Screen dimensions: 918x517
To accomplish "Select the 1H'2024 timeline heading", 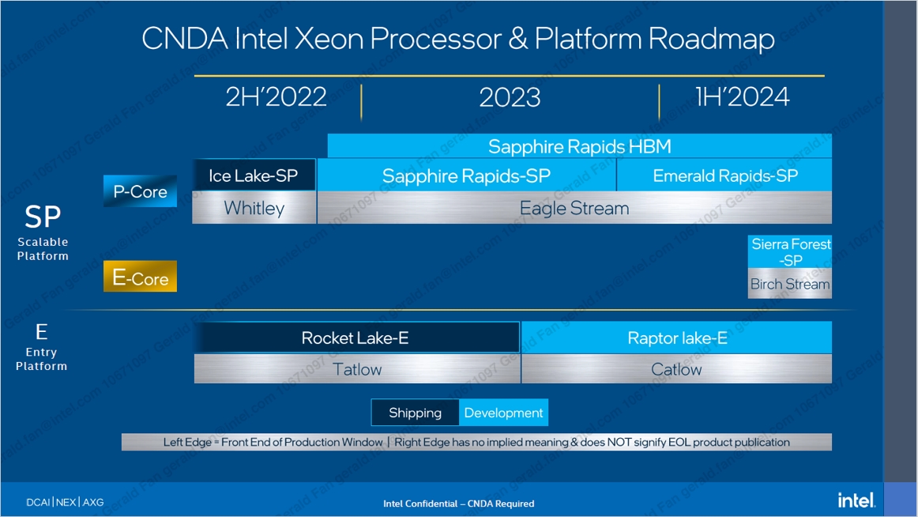I will click(x=742, y=96).
